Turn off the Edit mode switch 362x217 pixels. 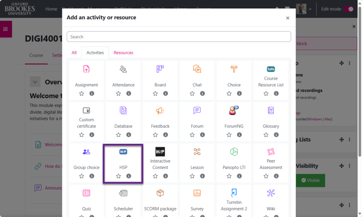348,9
